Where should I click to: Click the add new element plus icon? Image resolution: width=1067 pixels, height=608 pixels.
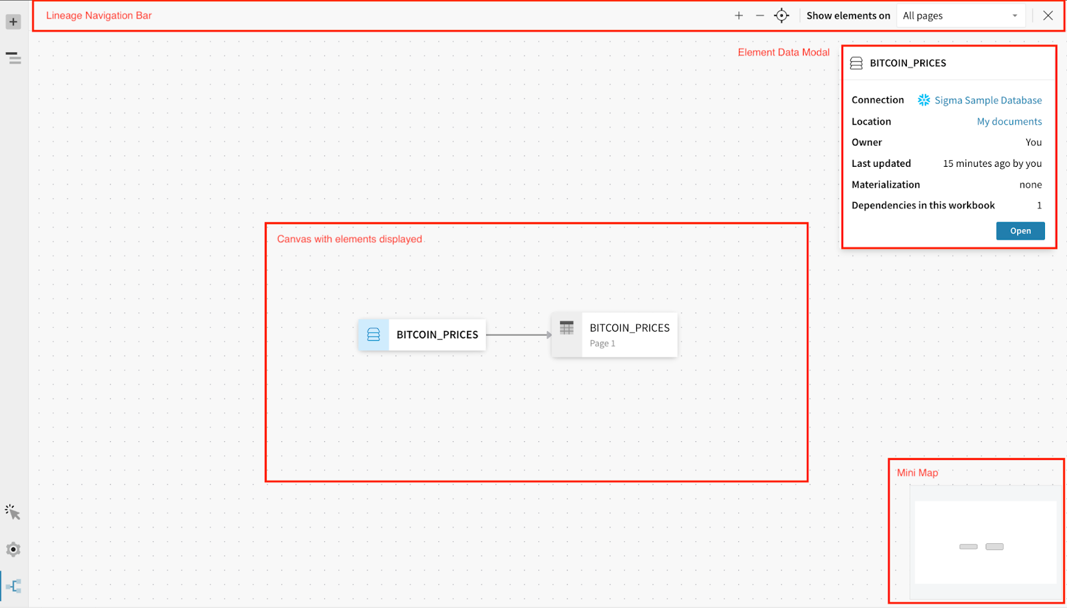click(13, 22)
